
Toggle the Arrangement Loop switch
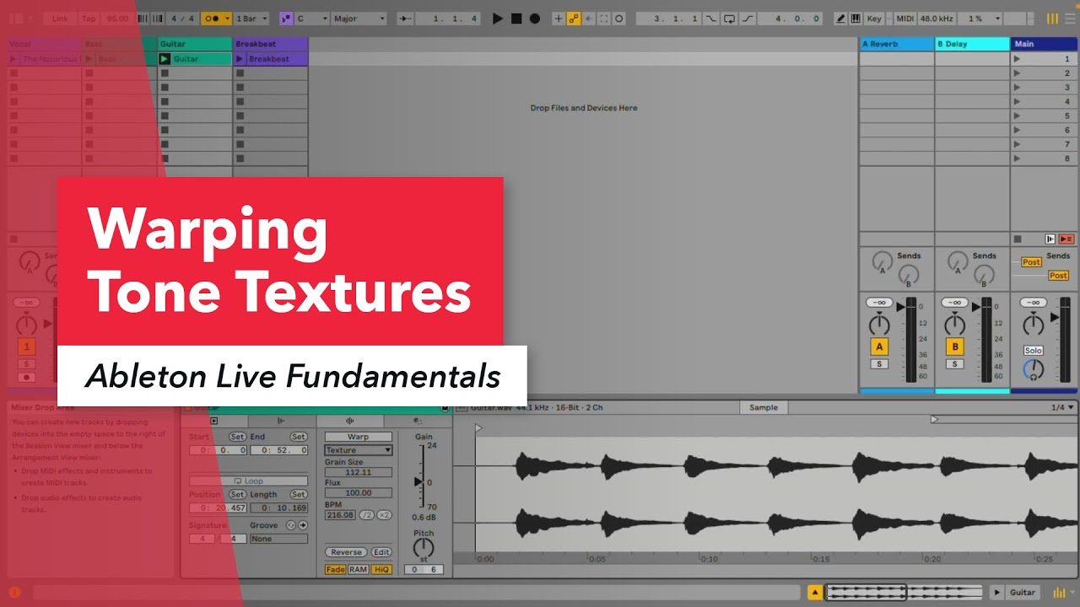pos(729,19)
